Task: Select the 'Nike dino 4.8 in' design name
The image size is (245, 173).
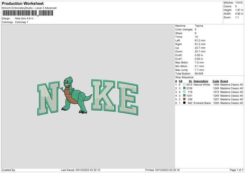Action: tap(24, 18)
